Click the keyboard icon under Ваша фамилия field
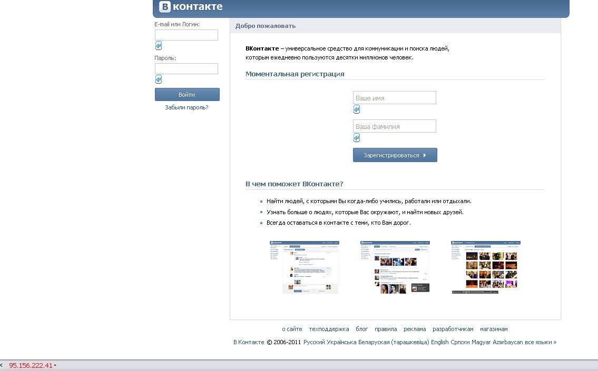This screenshot has height=371, width=598. (357, 138)
